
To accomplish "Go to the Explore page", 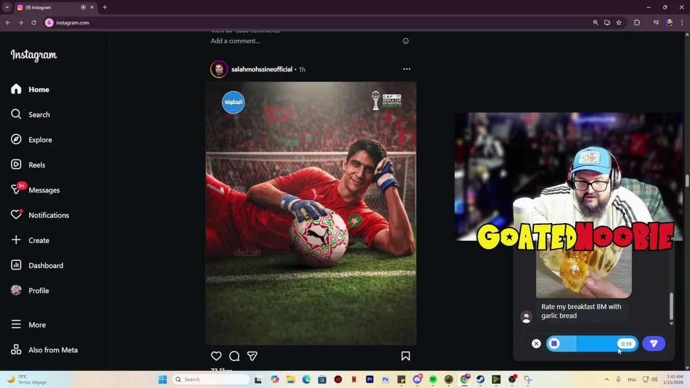I will click(x=32, y=140).
